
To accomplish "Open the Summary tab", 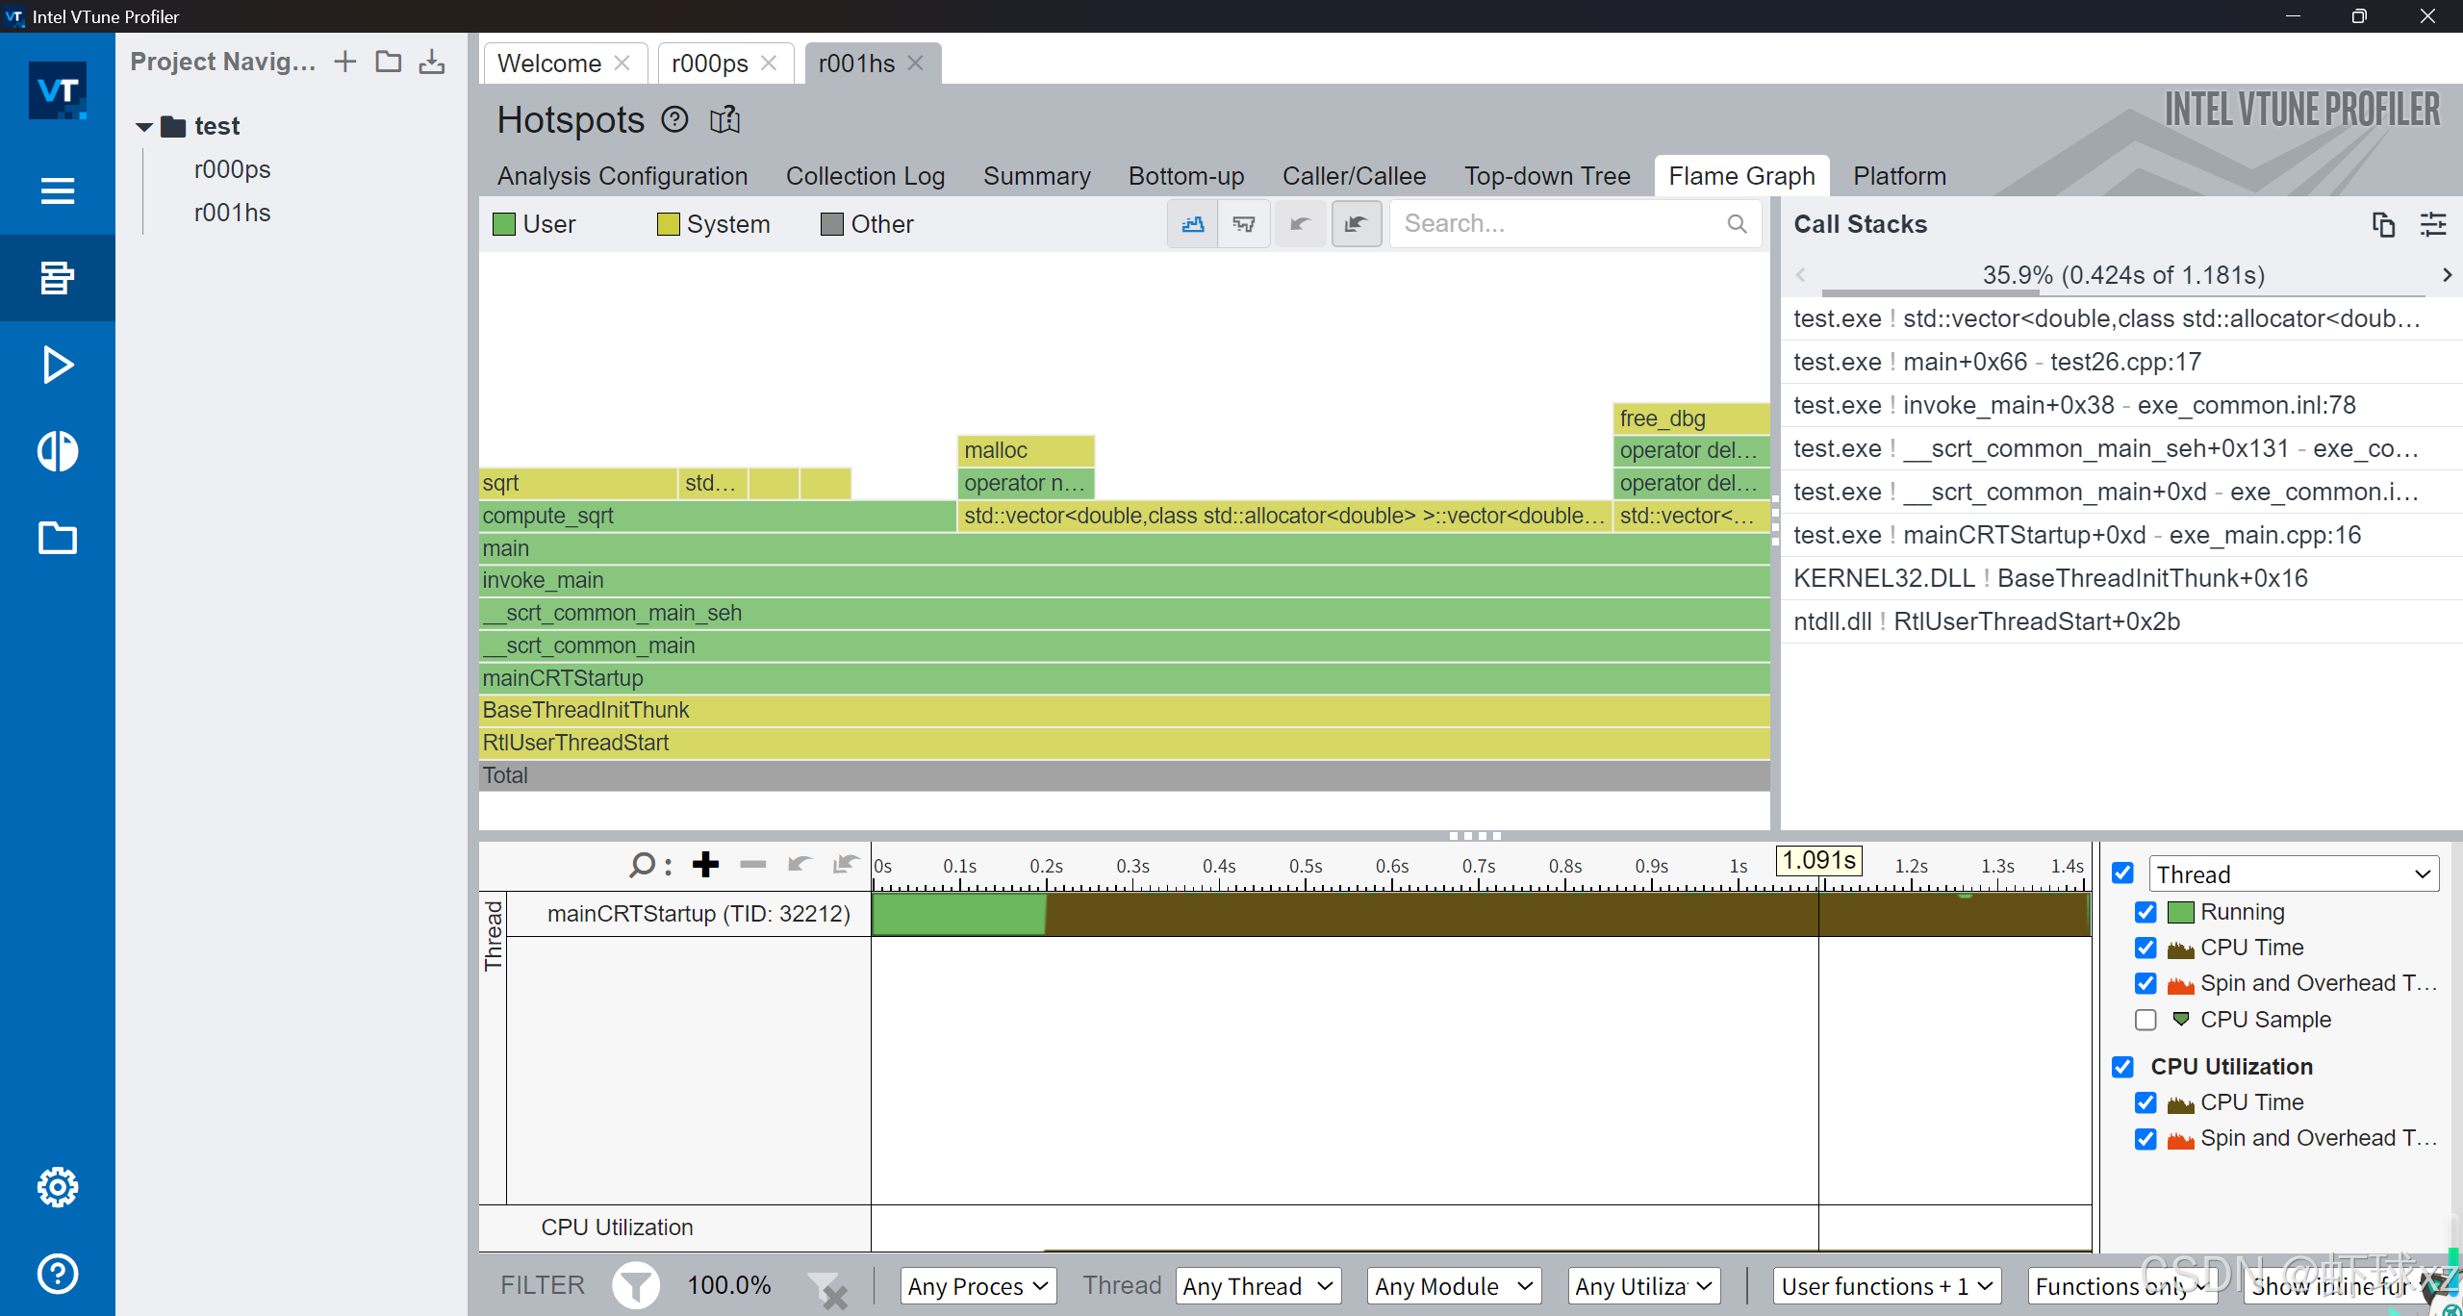I will [1036, 176].
